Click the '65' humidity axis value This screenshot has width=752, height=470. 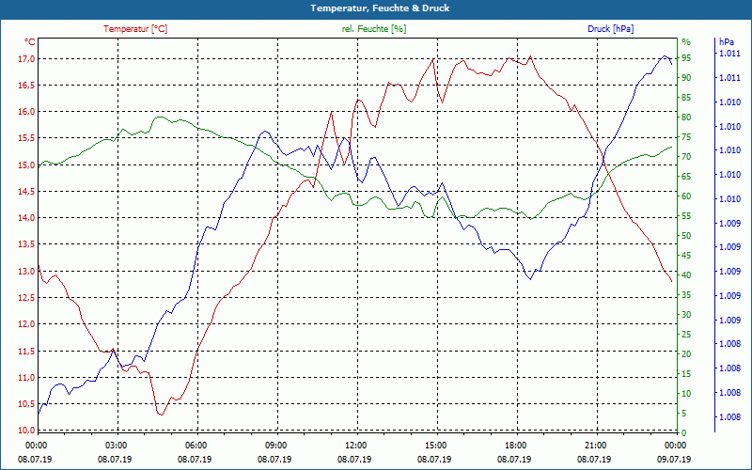click(686, 177)
